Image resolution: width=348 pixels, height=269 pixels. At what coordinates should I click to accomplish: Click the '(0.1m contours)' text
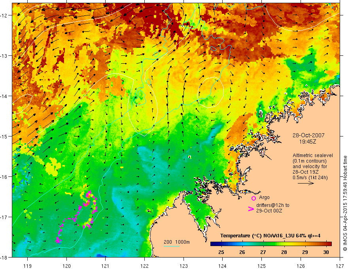click(310, 161)
